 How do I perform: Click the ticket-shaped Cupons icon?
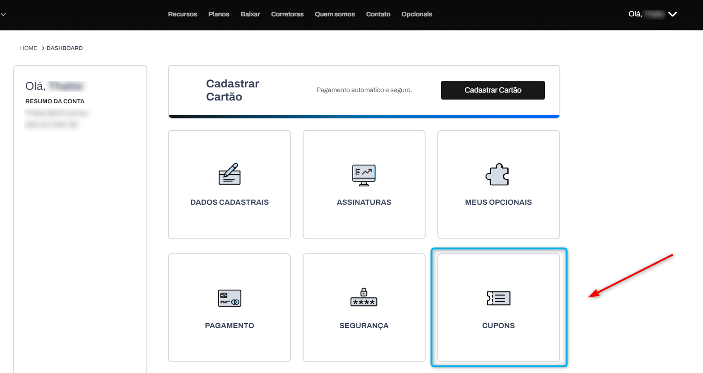click(499, 298)
